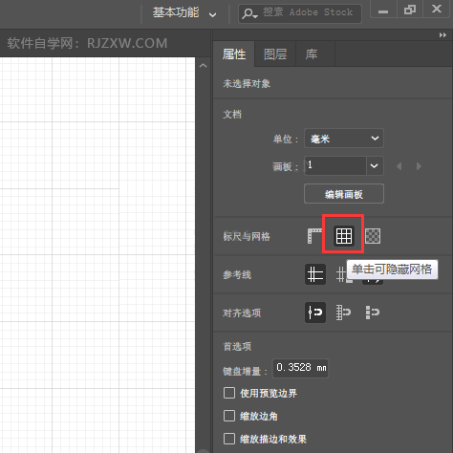This screenshot has width=453, height=453.
Task: Click the search magnifier icon
Action: coord(249,13)
